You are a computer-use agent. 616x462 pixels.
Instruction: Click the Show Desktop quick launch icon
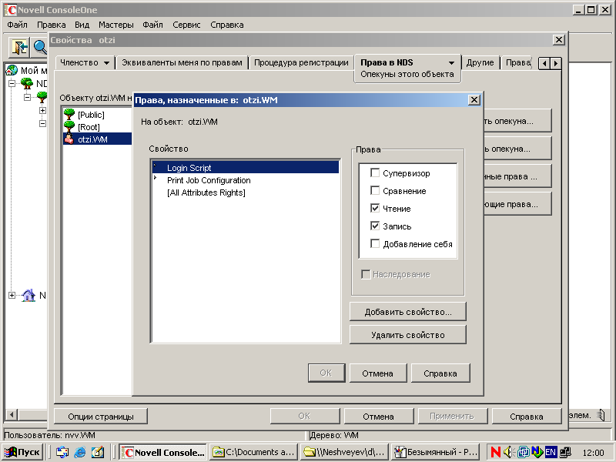click(98, 452)
